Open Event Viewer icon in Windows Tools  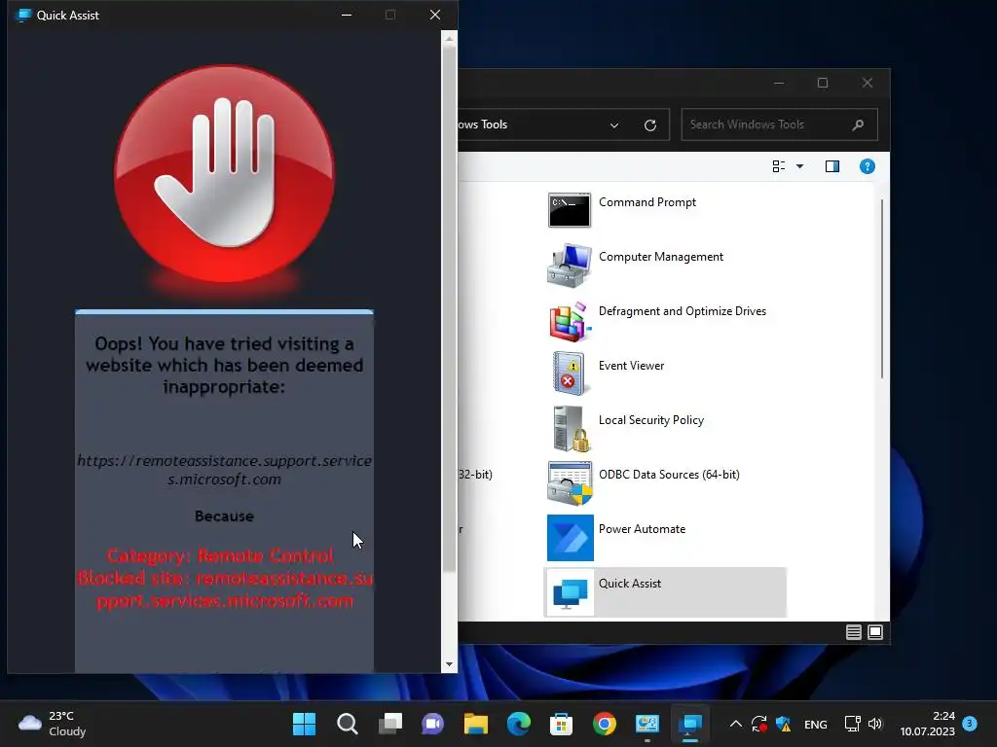click(569, 374)
